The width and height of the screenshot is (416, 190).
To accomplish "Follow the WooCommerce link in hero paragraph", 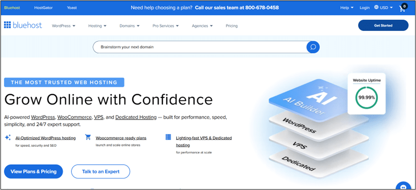I will [x=75, y=117].
